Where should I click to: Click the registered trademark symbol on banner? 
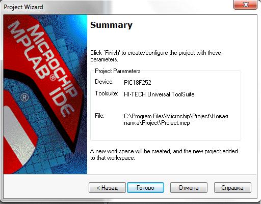point(24,97)
